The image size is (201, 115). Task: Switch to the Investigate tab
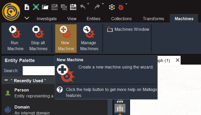click(x=47, y=19)
